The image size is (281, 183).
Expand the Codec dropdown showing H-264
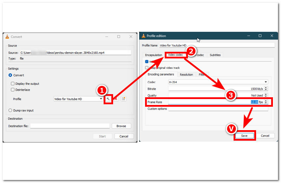coord(218,82)
